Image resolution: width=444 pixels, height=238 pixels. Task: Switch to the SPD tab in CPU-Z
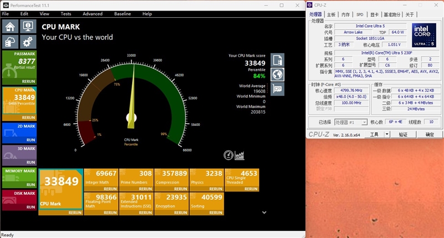click(360, 15)
